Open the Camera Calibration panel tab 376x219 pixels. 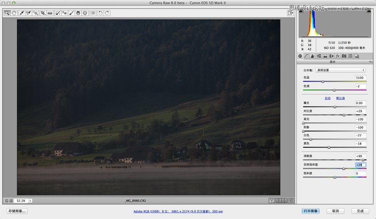coord(344,56)
